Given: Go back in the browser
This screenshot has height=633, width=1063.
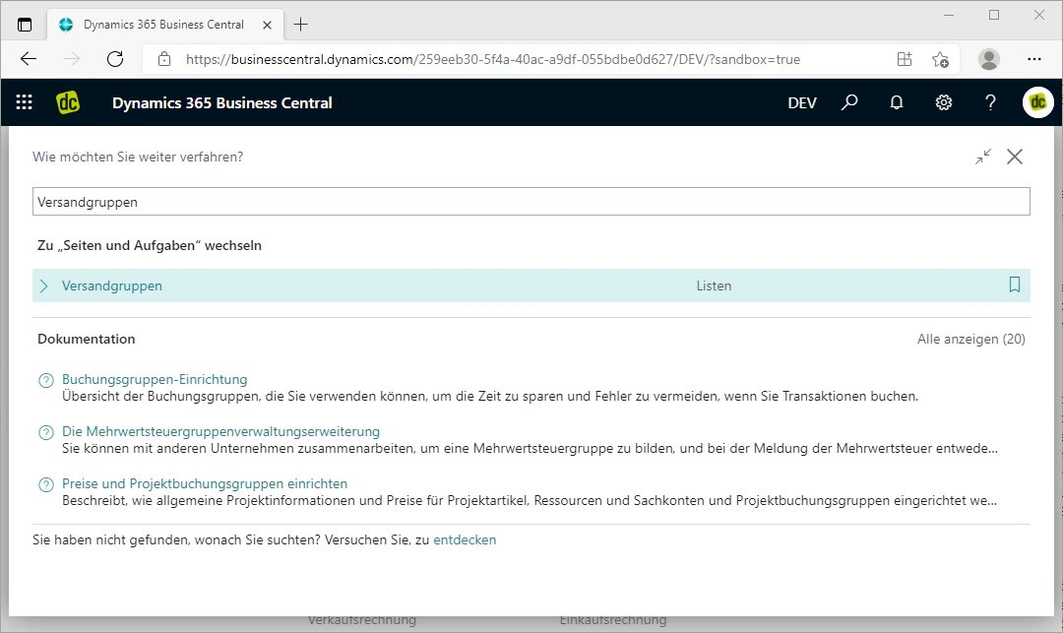Looking at the screenshot, I should 29,59.
